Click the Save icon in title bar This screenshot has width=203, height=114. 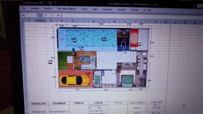50,3
